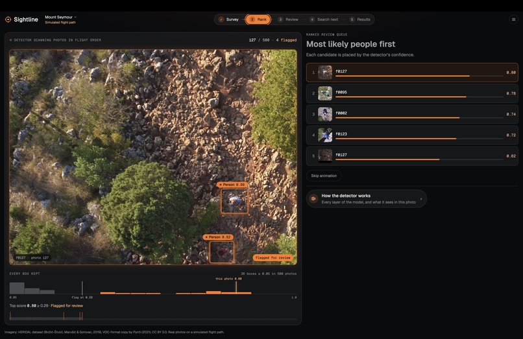Screen dimensions: 523x339
Task: Click the confidence bar of f0123
Action: [x=419, y=138]
